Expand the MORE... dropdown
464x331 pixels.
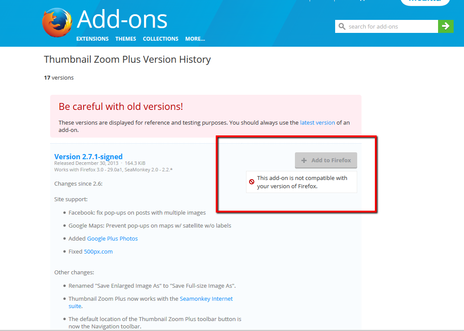tap(195, 39)
